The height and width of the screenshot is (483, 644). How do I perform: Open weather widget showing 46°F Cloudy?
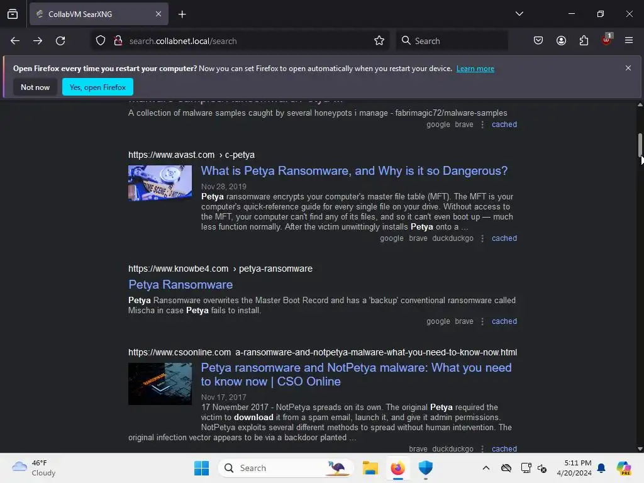(34, 468)
